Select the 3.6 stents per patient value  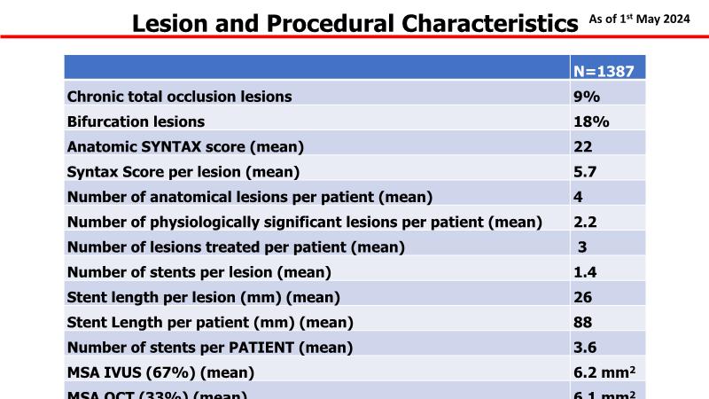tap(585, 347)
